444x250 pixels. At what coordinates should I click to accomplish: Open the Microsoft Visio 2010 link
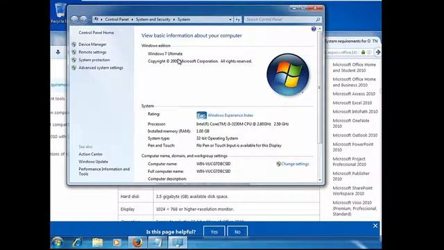[355, 208]
